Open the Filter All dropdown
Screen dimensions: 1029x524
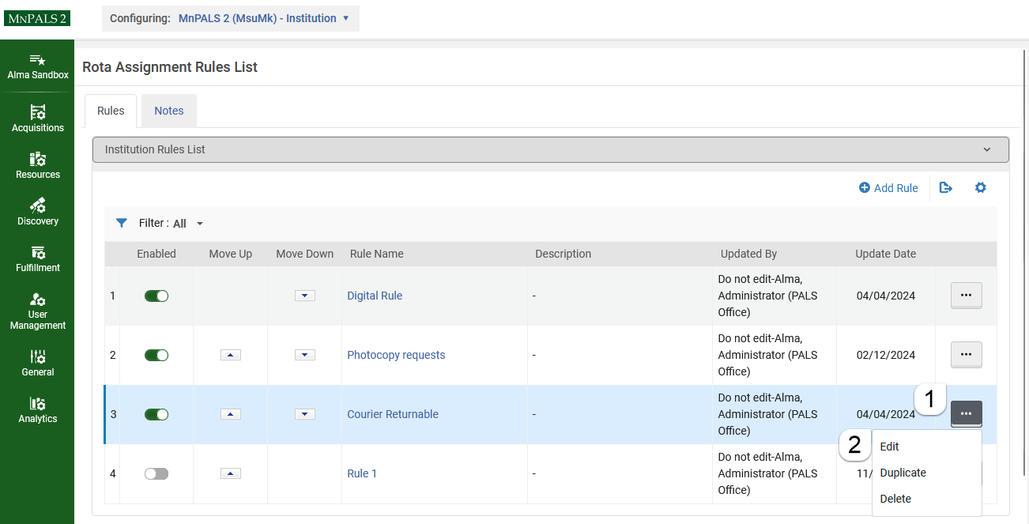[x=187, y=224]
